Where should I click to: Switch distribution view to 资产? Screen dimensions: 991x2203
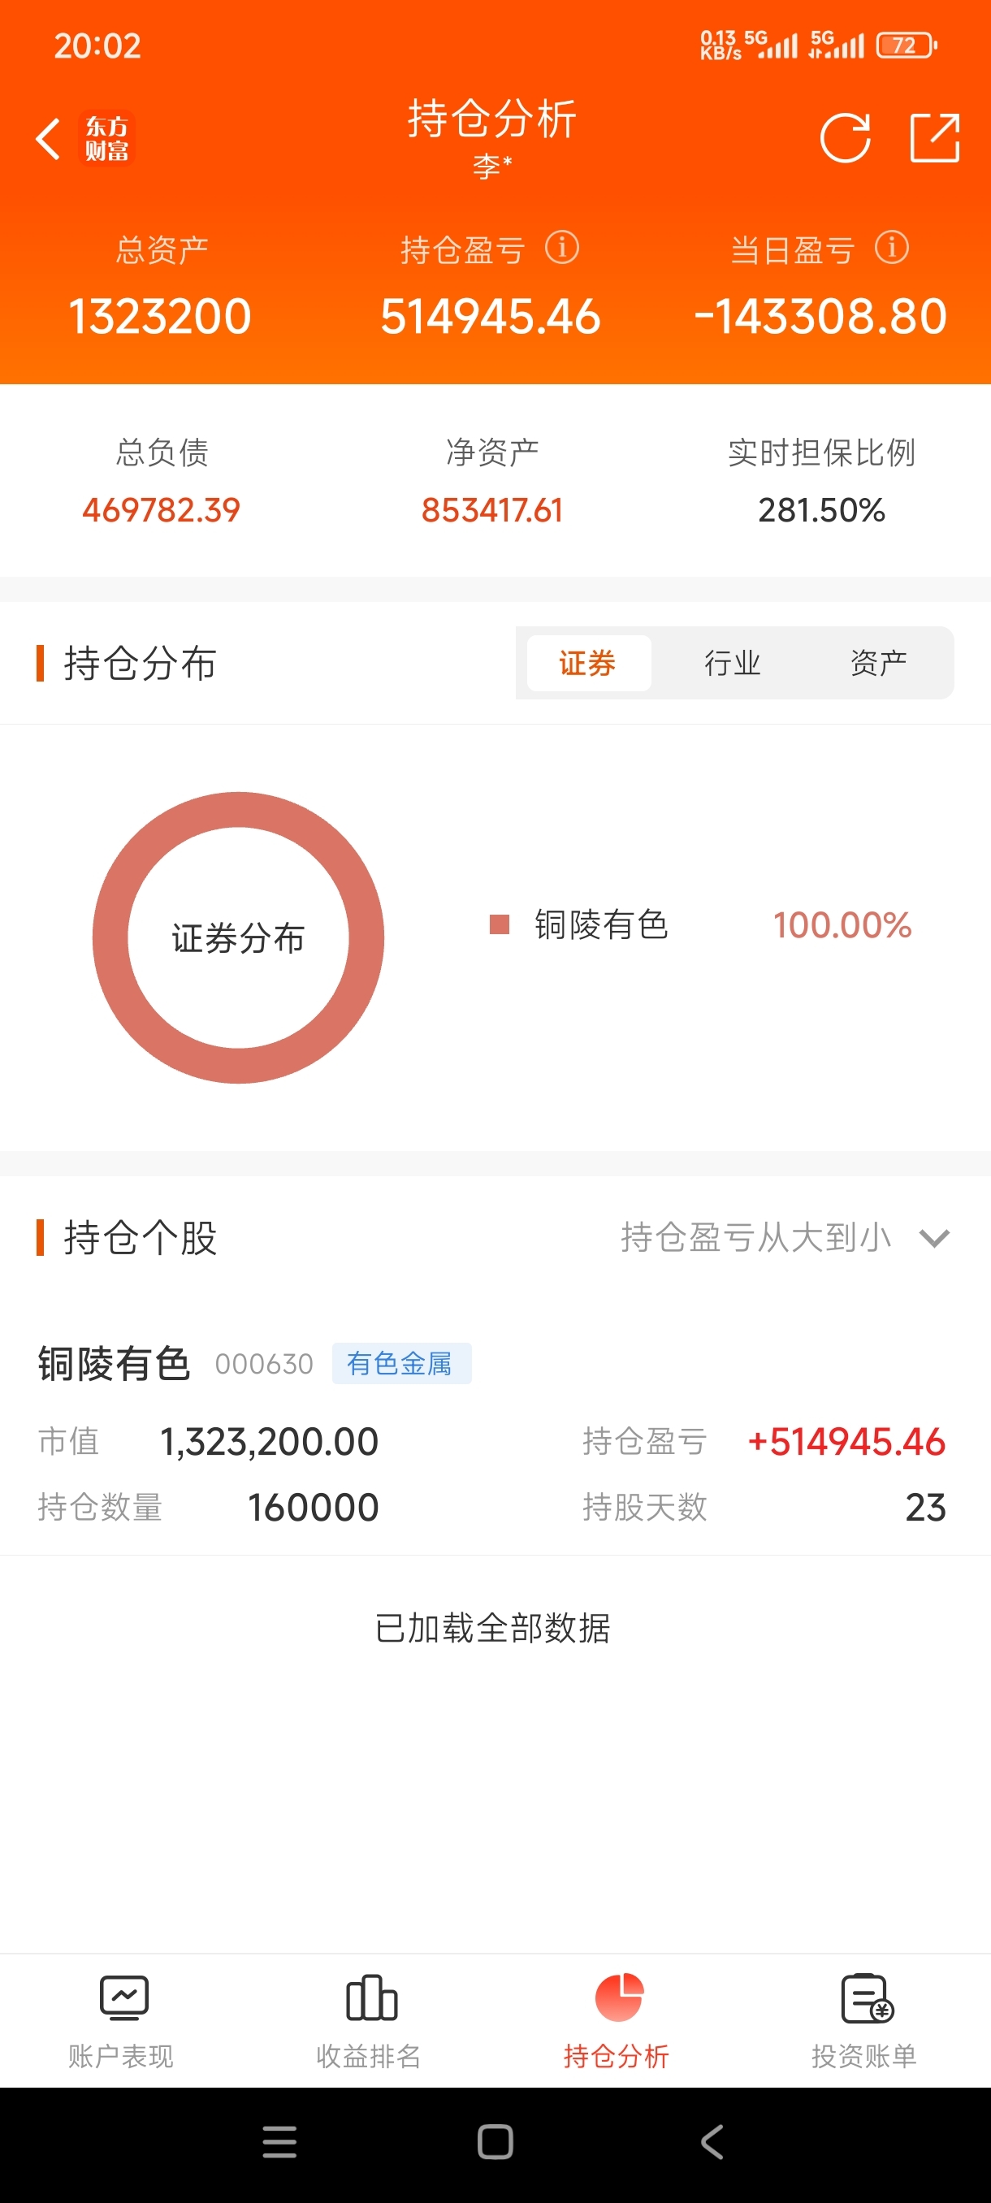878,663
